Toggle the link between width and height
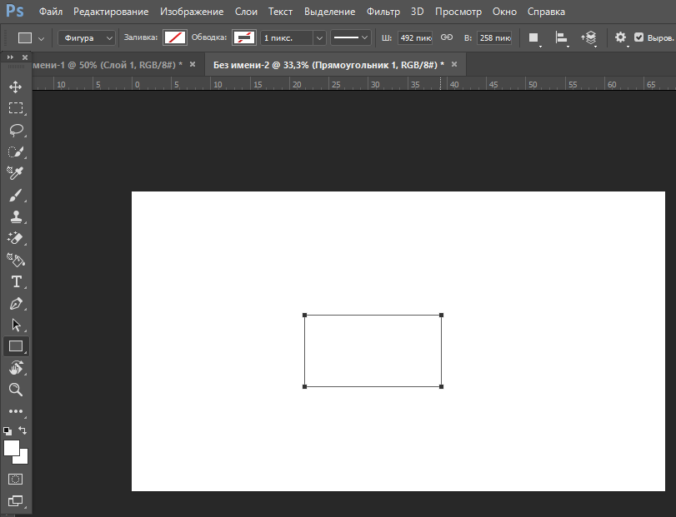The height and width of the screenshot is (517, 676). [446, 38]
